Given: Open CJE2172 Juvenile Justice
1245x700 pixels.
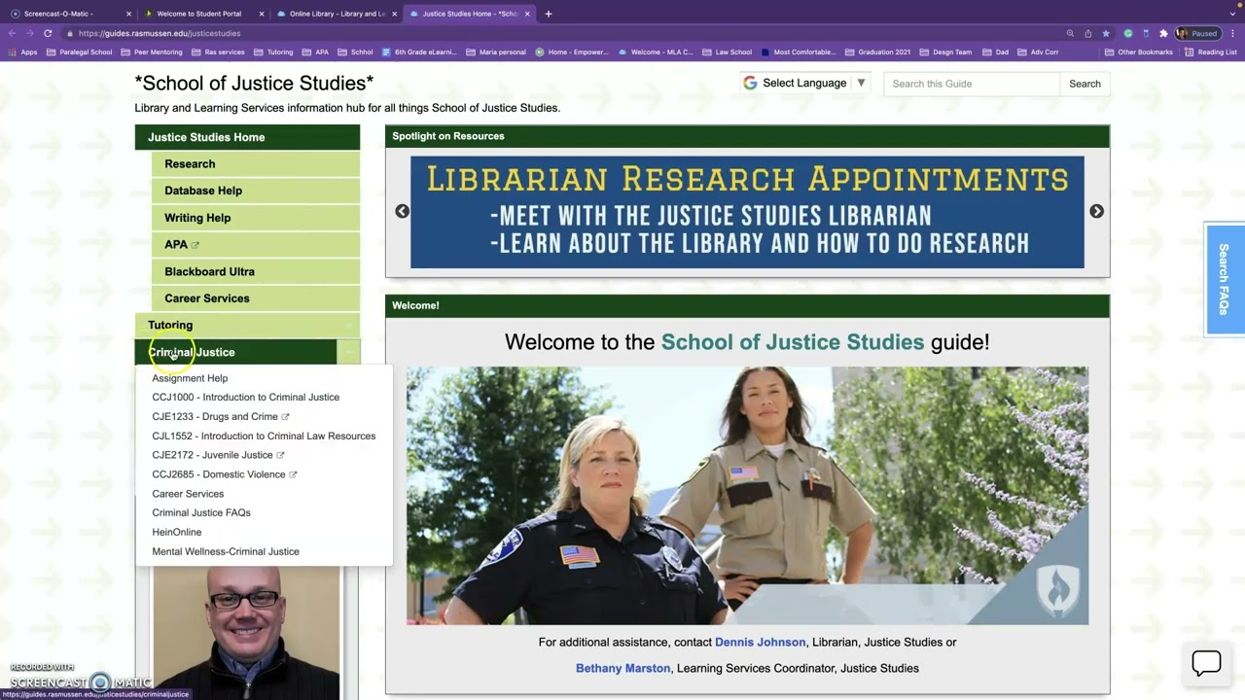Looking at the screenshot, I should [218, 455].
